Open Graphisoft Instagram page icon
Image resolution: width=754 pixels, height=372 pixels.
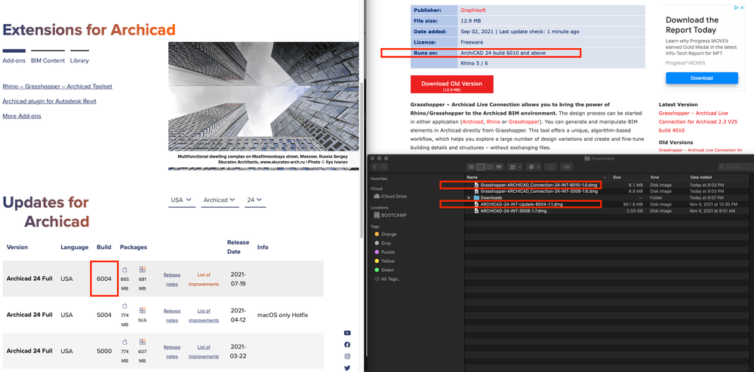(x=347, y=356)
